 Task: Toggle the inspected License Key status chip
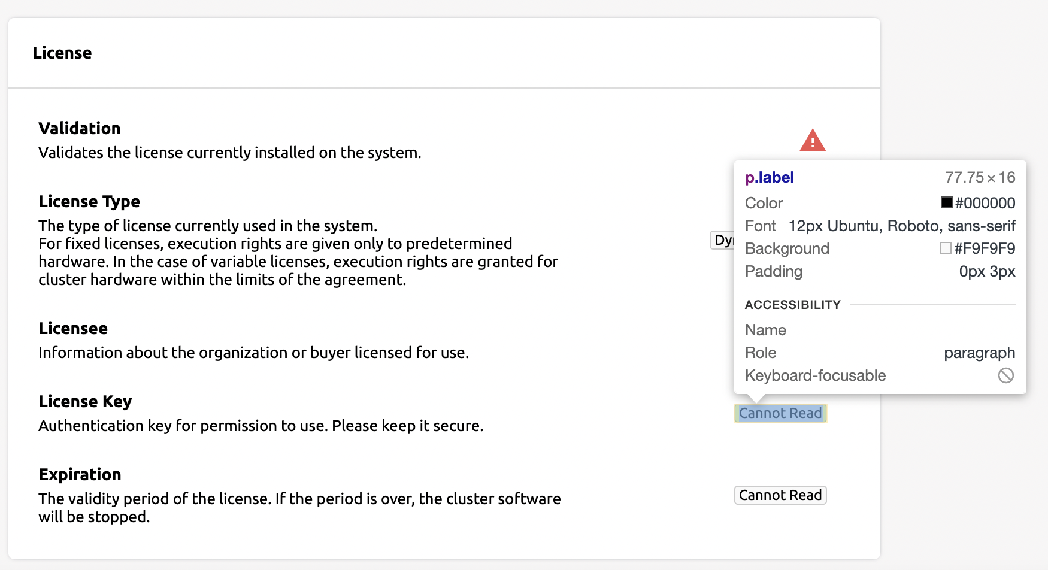780,413
